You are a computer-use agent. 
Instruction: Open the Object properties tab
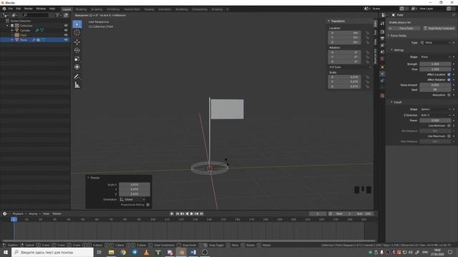[382, 67]
